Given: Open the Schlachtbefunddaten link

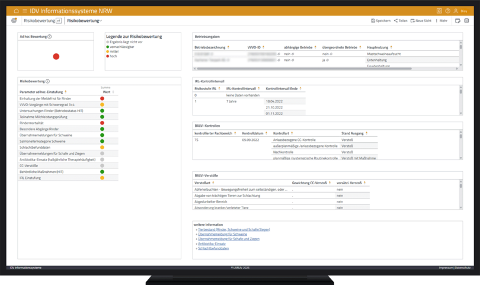Looking at the screenshot, I should point(213,248).
